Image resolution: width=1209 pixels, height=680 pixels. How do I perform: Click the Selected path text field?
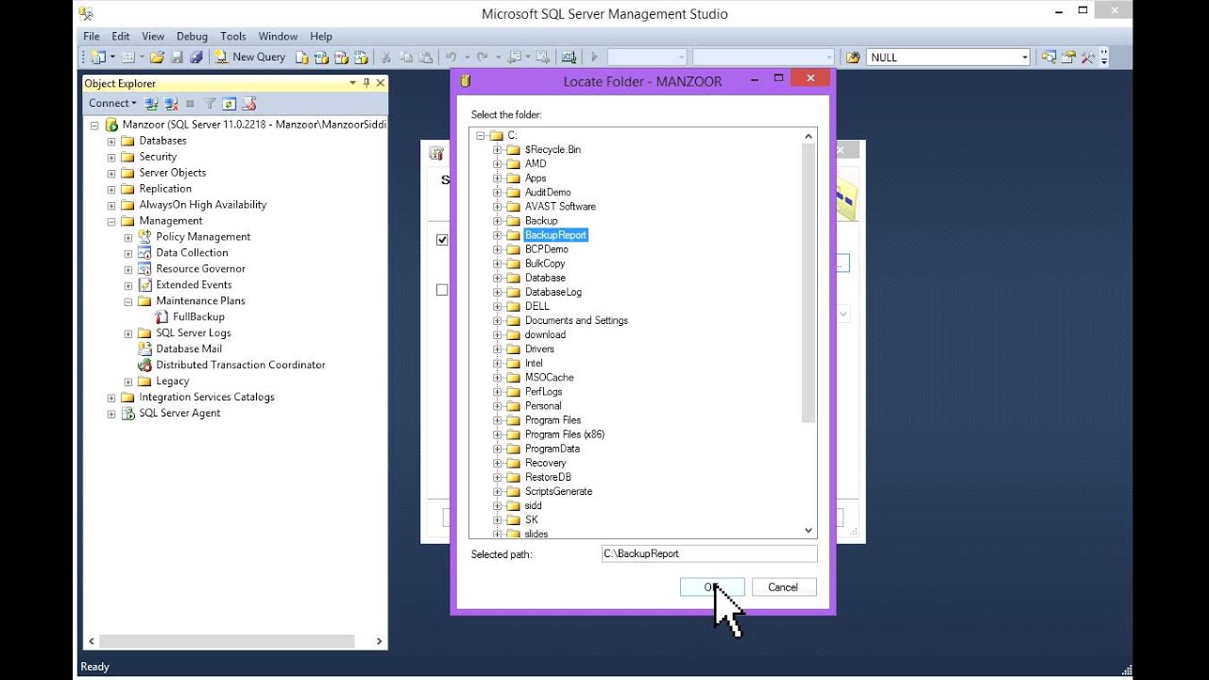pos(709,553)
